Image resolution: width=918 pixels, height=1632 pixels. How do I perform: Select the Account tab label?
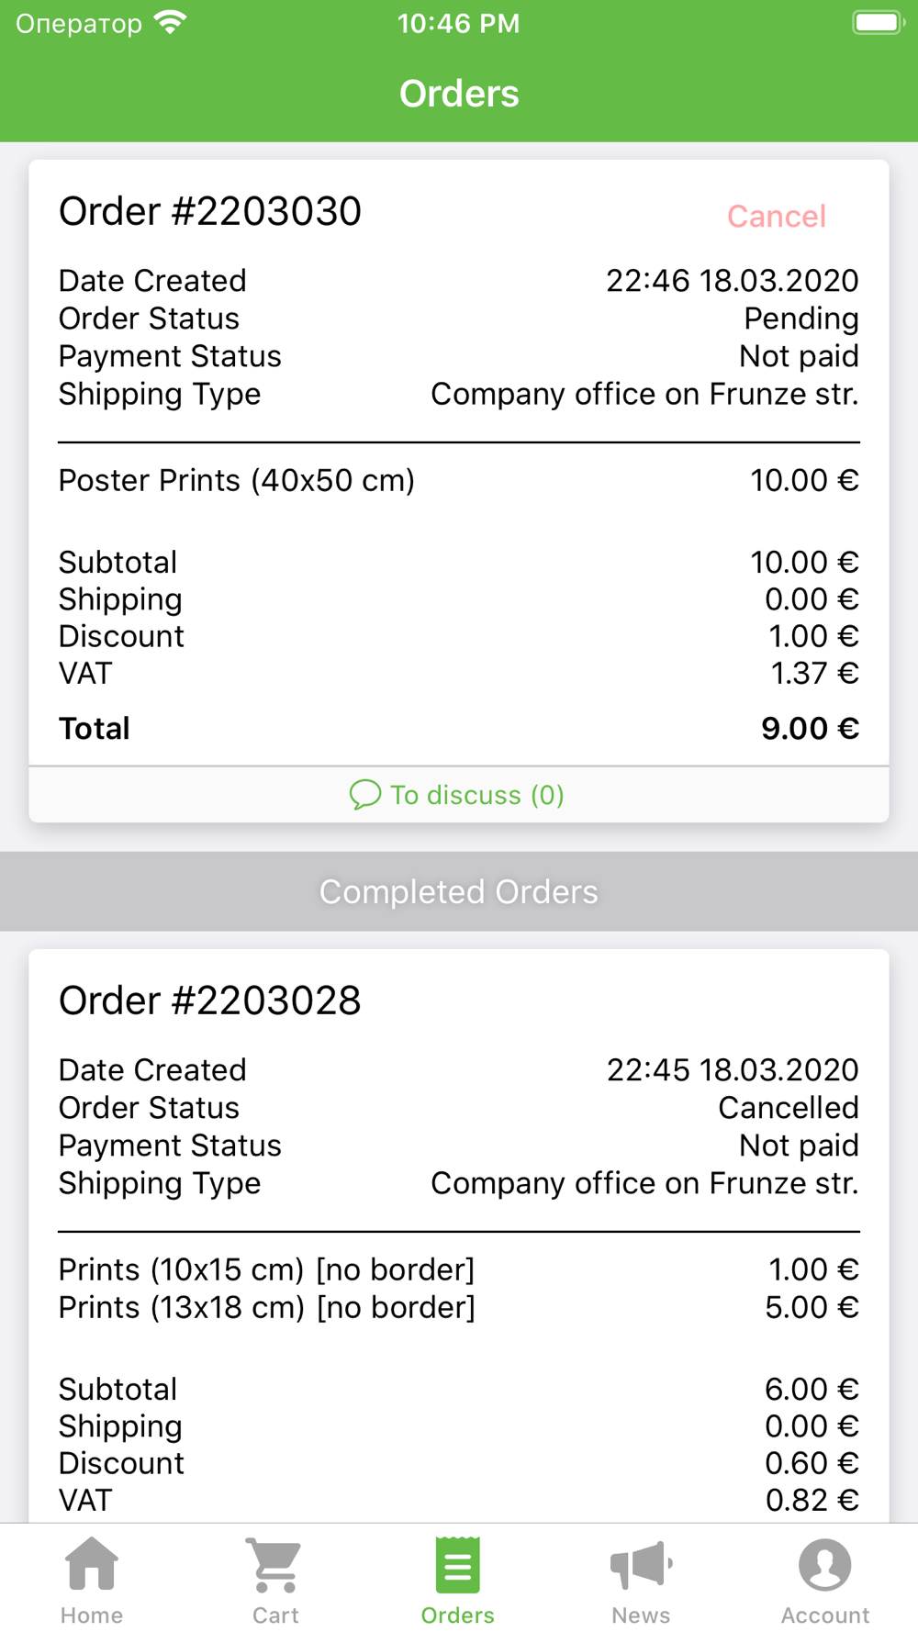(x=825, y=1615)
